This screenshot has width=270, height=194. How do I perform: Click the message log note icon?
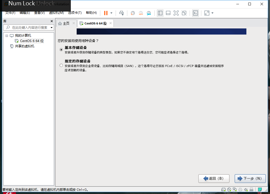point(260,190)
